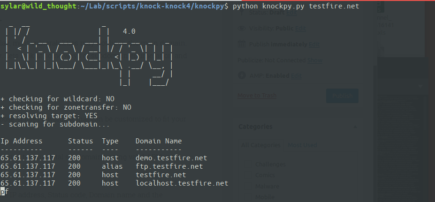
Task: Tick the Challenges category checkbox
Action: pyautogui.click(x=248, y=165)
